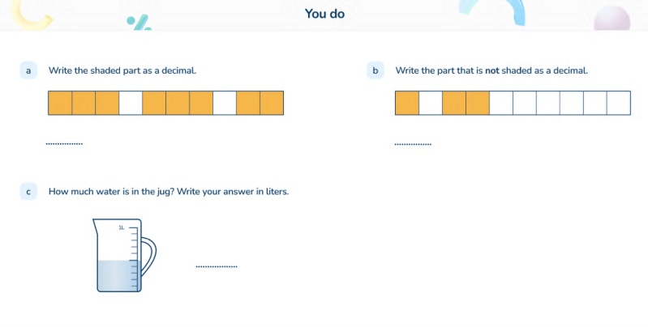
Task: Click the answer line for question b
Action: click(413, 144)
